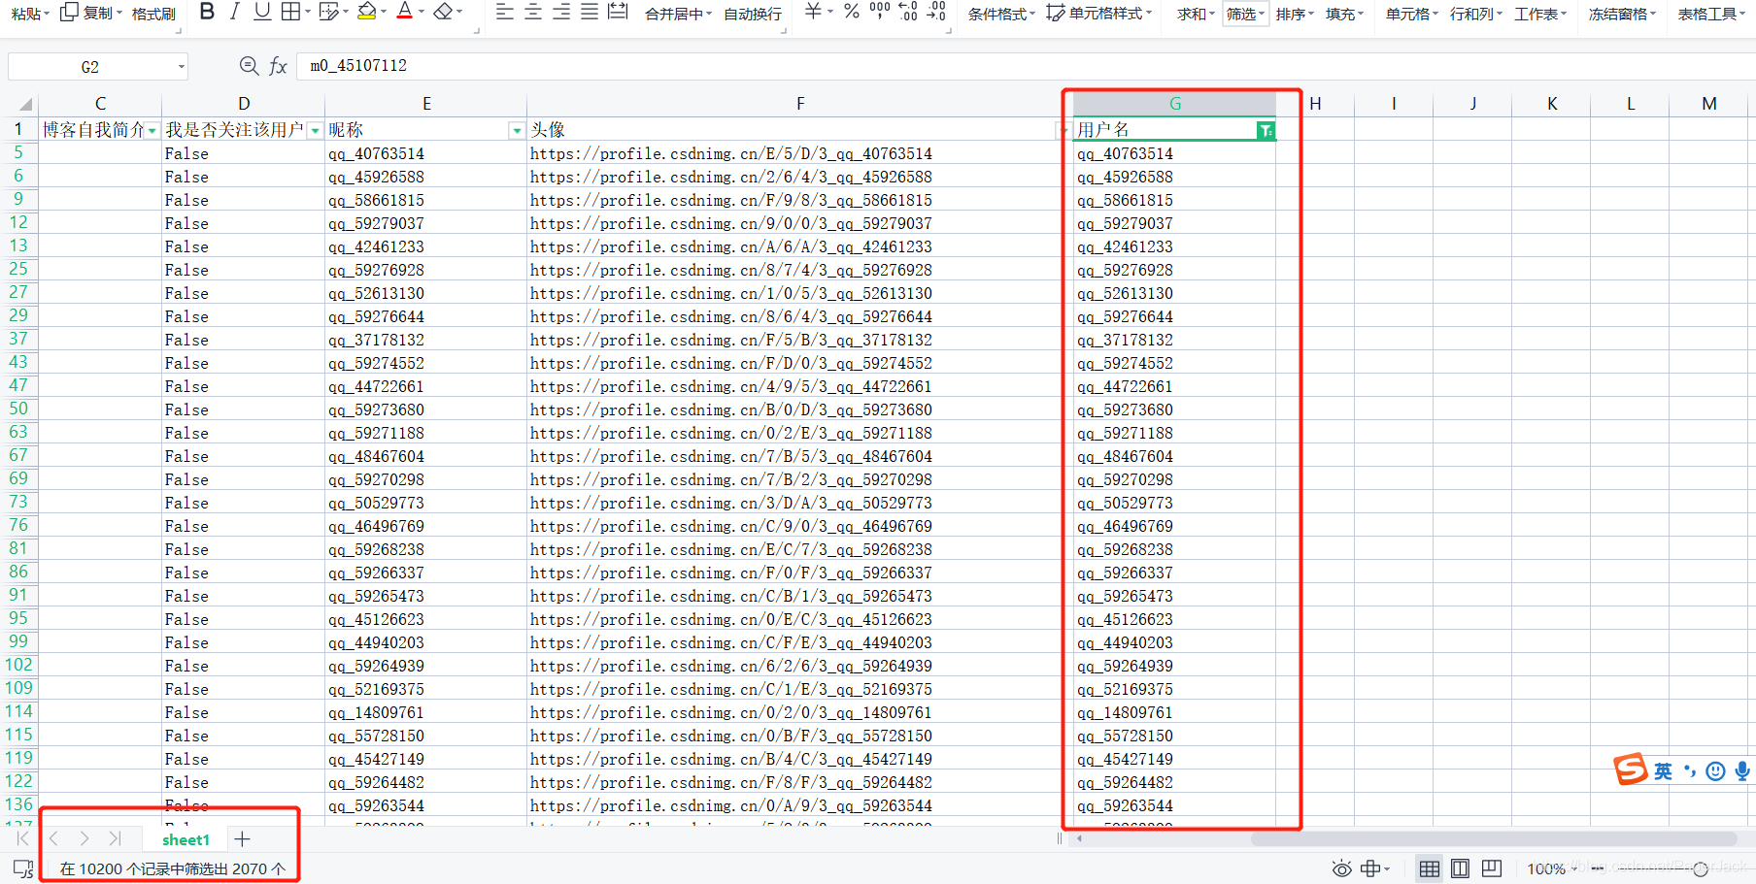1756x884 pixels.
Task: Click the select-all corner triangle
Action: 25,104
